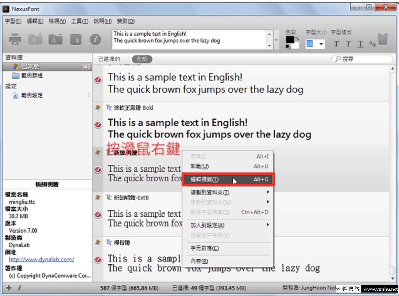Toggle the red check mark for 新細明體
399x296 pixels.
[x=98, y=170]
